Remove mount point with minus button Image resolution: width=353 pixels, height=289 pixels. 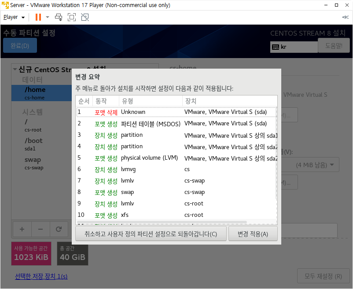[40, 229]
